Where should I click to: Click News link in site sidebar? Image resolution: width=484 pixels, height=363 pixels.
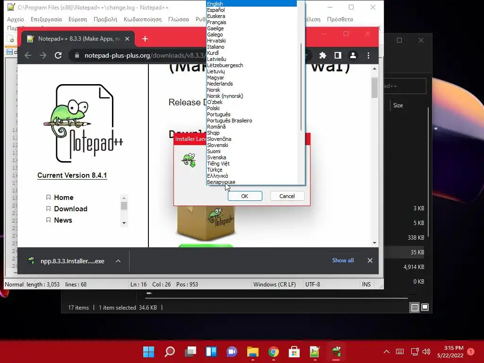point(63,220)
